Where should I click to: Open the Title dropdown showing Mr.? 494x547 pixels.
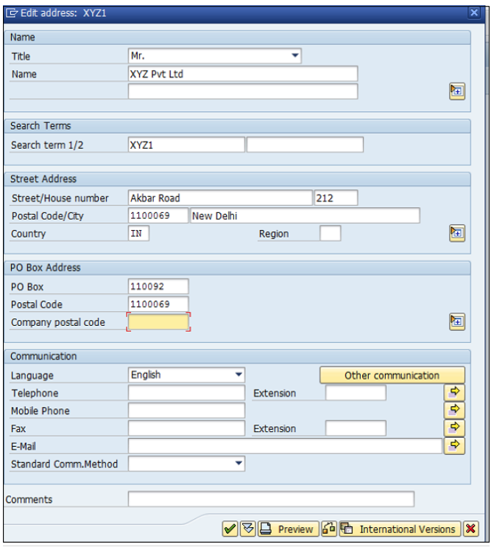294,56
